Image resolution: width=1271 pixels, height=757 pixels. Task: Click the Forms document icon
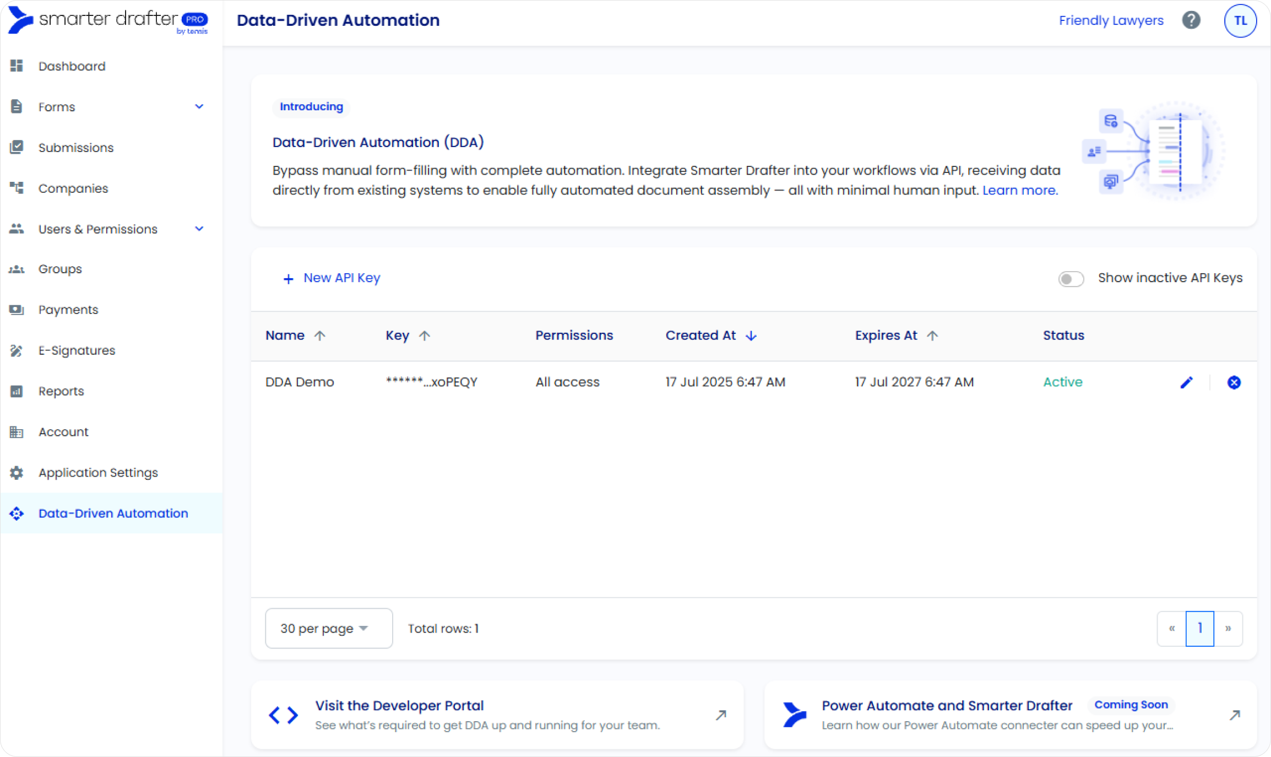pyautogui.click(x=17, y=106)
